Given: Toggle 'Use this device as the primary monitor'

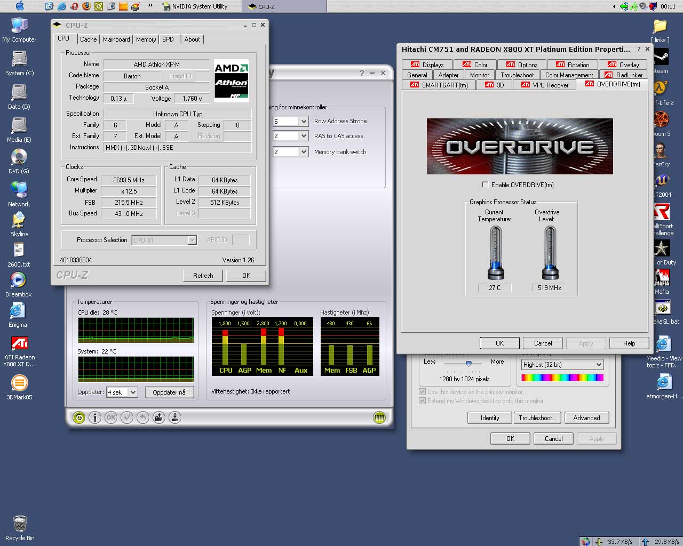Looking at the screenshot, I should coord(423,391).
